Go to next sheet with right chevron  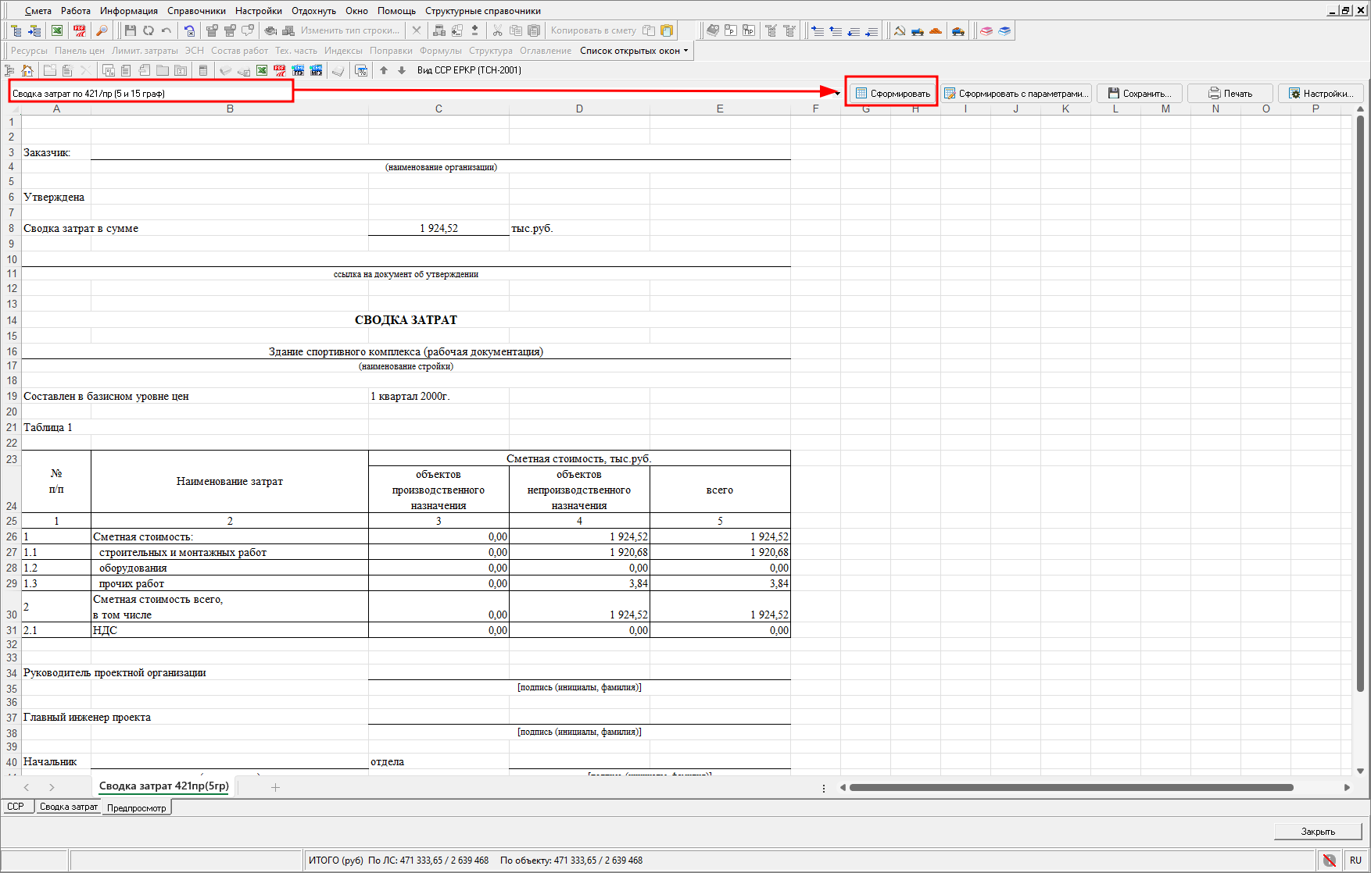(52, 787)
